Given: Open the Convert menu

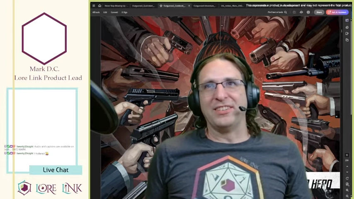Looking at the screenshot, I should [x=114, y=12].
